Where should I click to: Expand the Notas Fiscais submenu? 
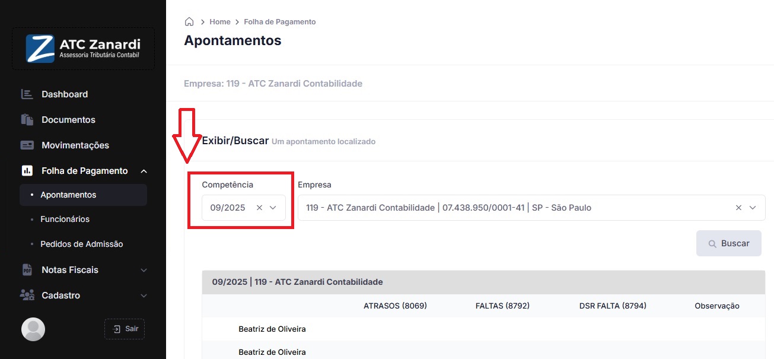pos(144,270)
